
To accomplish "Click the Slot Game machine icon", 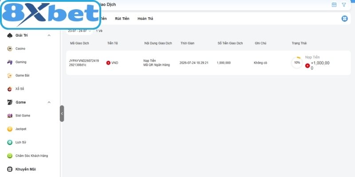I will coord(9,115).
